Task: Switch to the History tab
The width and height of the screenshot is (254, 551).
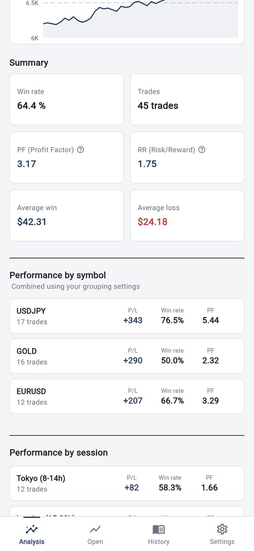Action: click(x=159, y=534)
